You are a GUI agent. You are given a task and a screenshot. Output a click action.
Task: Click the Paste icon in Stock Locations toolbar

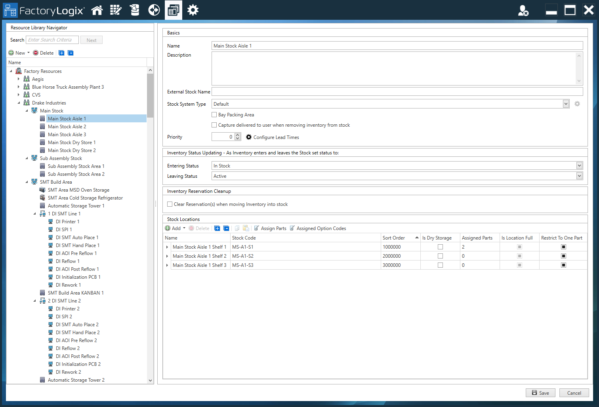(246, 228)
